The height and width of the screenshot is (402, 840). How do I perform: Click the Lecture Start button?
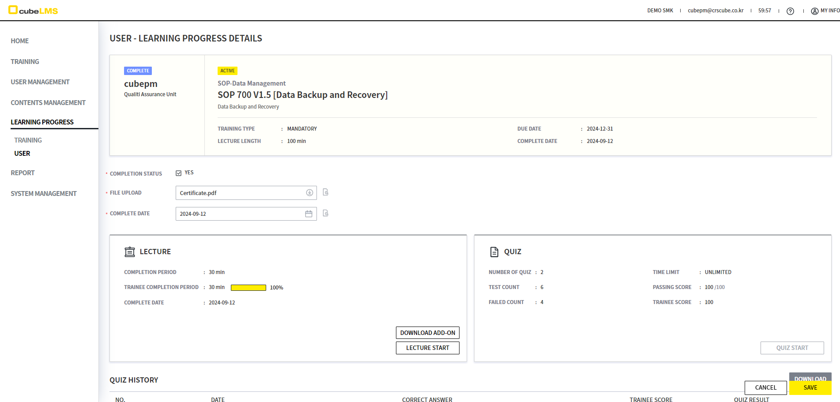point(427,348)
